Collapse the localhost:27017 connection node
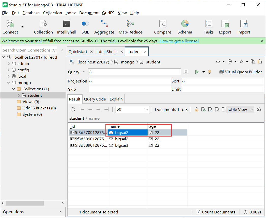The height and width of the screenshot is (218, 266). pos(3,57)
